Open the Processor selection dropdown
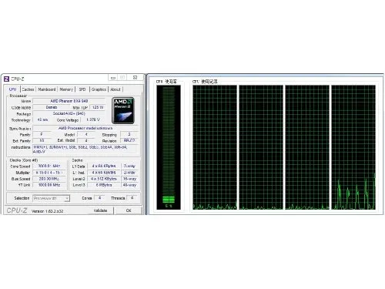Screen dimensions: 385x289 click(52, 198)
